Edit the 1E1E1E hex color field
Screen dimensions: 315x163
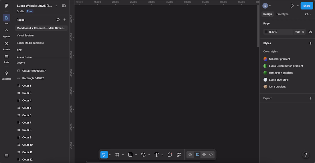(280, 32)
